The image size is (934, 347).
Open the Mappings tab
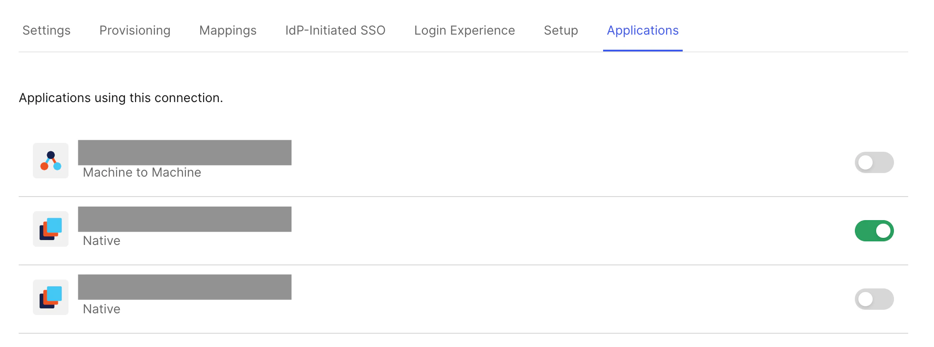click(x=228, y=30)
